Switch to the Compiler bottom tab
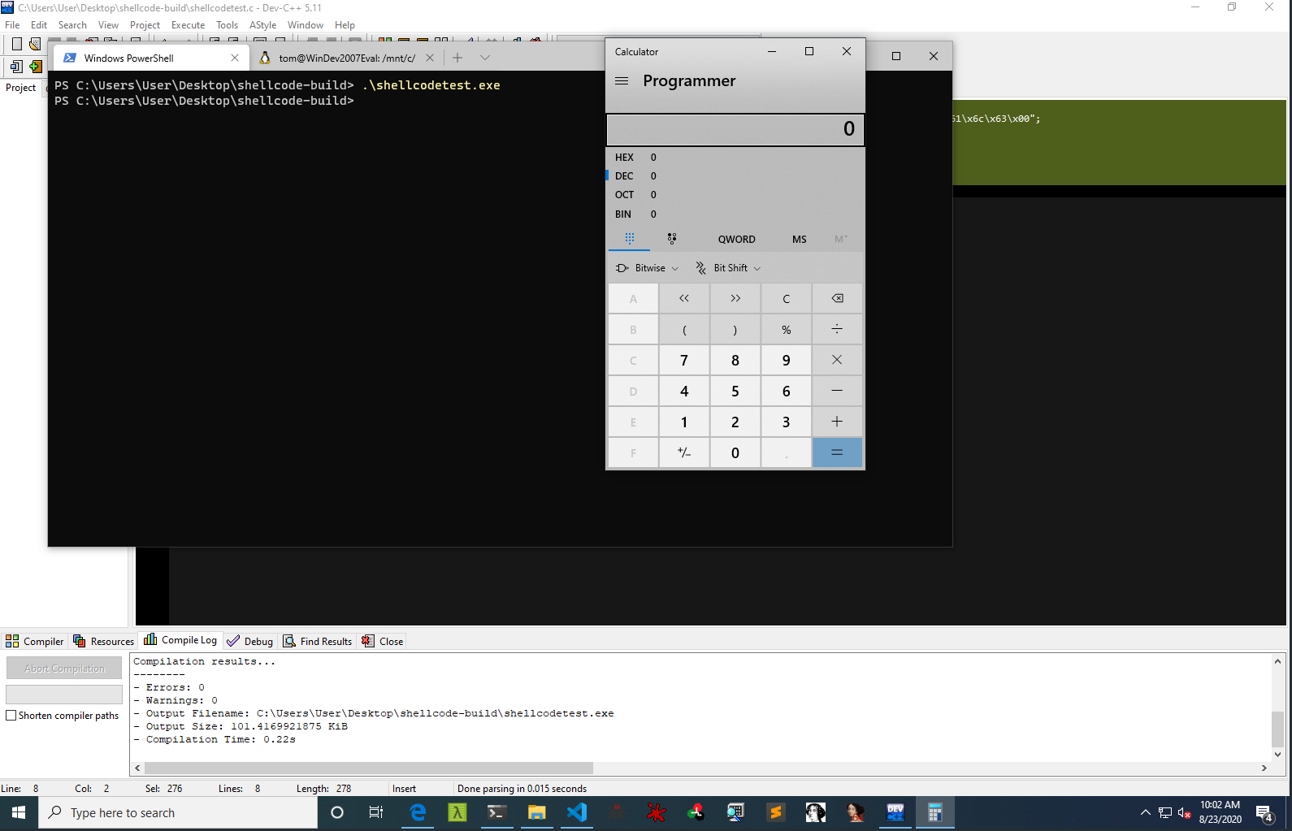Image resolution: width=1292 pixels, height=831 pixels. (35, 641)
